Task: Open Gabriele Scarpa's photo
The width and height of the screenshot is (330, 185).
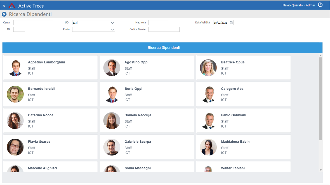Action: (112, 147)
